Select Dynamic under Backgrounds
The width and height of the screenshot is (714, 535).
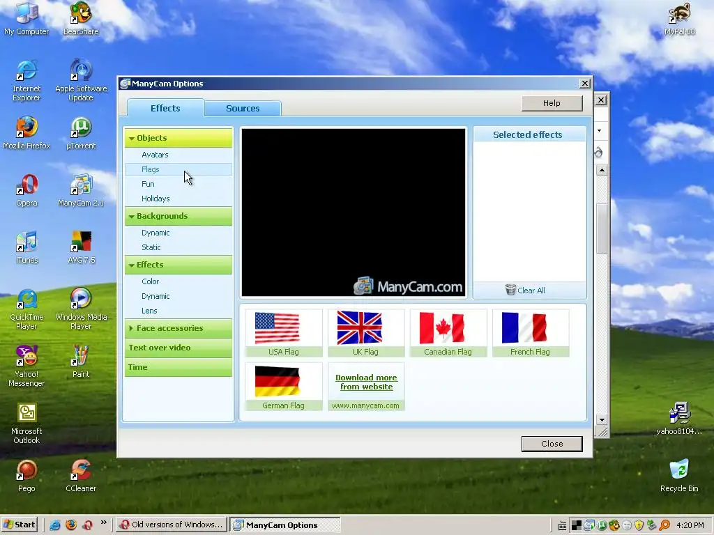[178, 233]
